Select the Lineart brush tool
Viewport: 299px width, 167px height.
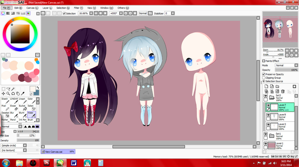pyautogui.click(x=23, y=100)
